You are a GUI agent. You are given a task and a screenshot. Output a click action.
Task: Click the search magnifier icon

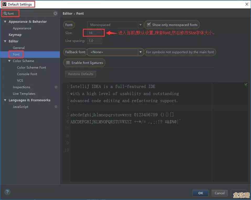point(5,13)
